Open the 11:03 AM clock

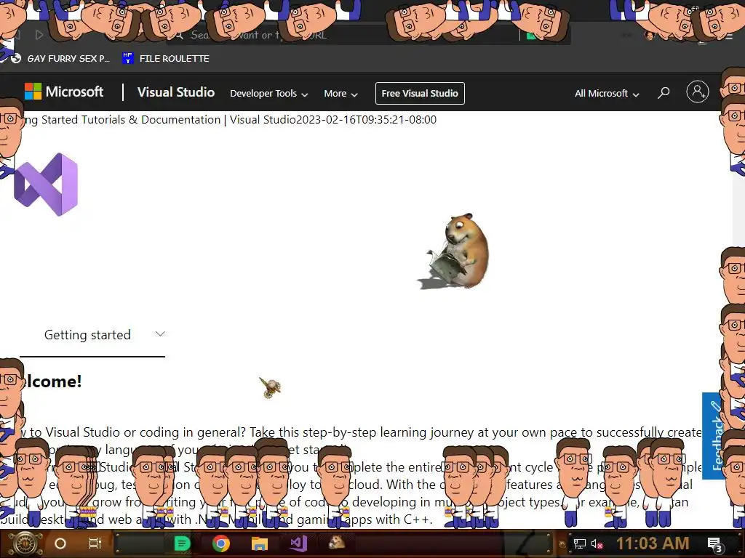(653, 543)
